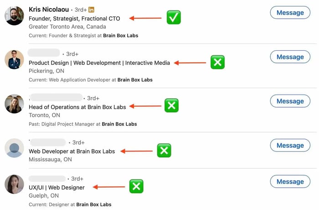This screenshot has width=319, height=210.
Task: Click the red arrow pointing at Fractional CTO
Action: pyautogui.click(x=145, y=18)
